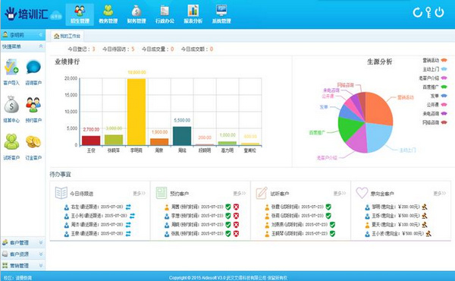Open 更多>> in 意向金客户 panel
The width and height of the screenshot is (455, 281).
(440, 193)
